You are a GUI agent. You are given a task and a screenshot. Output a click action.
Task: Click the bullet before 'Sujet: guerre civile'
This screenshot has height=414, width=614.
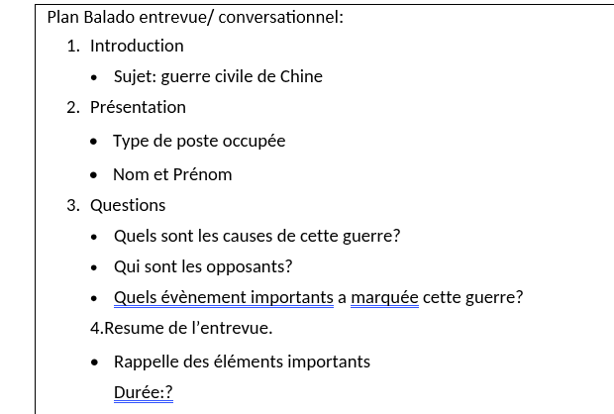point(93,77)
